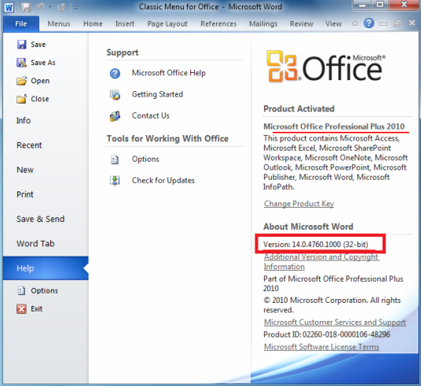Open Customize Quick Access Toolbar dropdown

[75, 9]
